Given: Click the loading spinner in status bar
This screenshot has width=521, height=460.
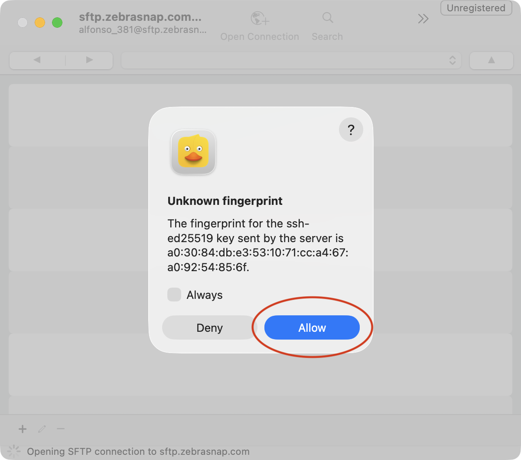Looking at the screenshot, I should [14, 451].
